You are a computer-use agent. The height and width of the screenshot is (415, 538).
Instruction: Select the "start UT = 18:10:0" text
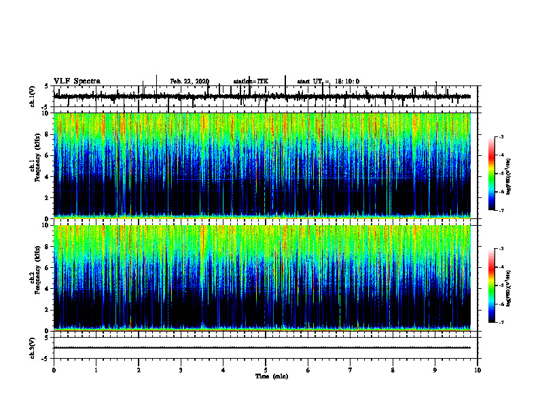(x=328, y=81)
